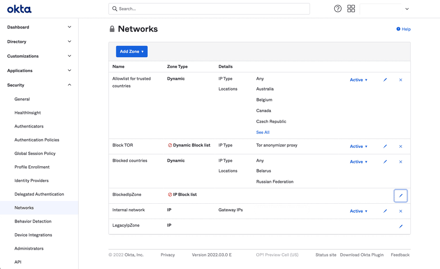Remove the Block TOR zone
The height and width of the screenshot is (269, 440).
401,146
